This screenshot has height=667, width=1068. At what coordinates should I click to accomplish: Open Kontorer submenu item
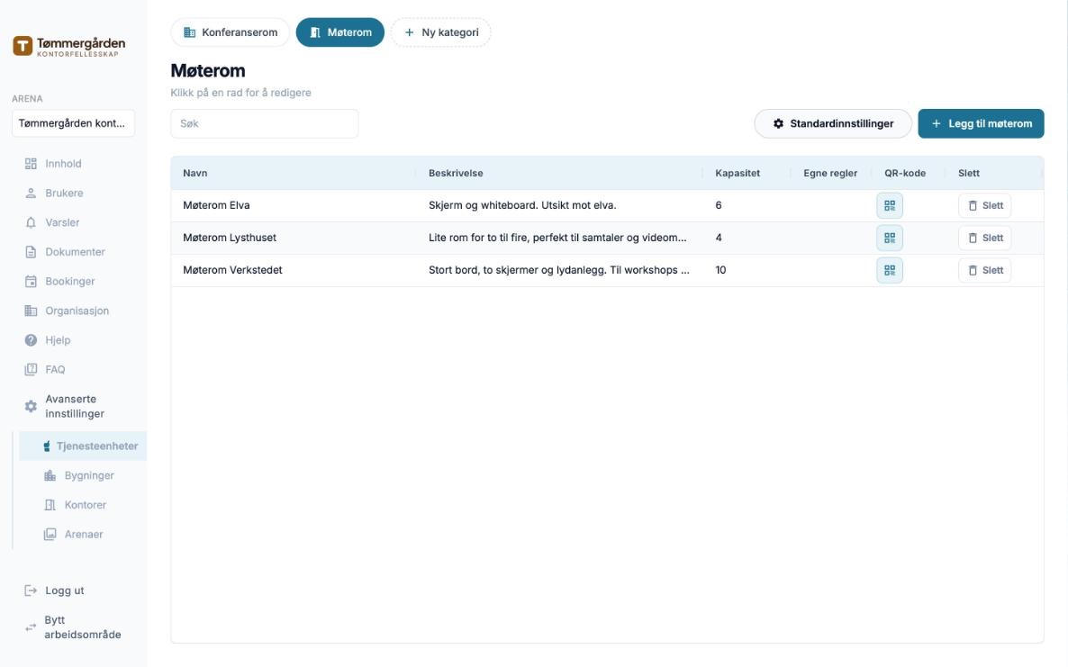click(x=86, y=505)
